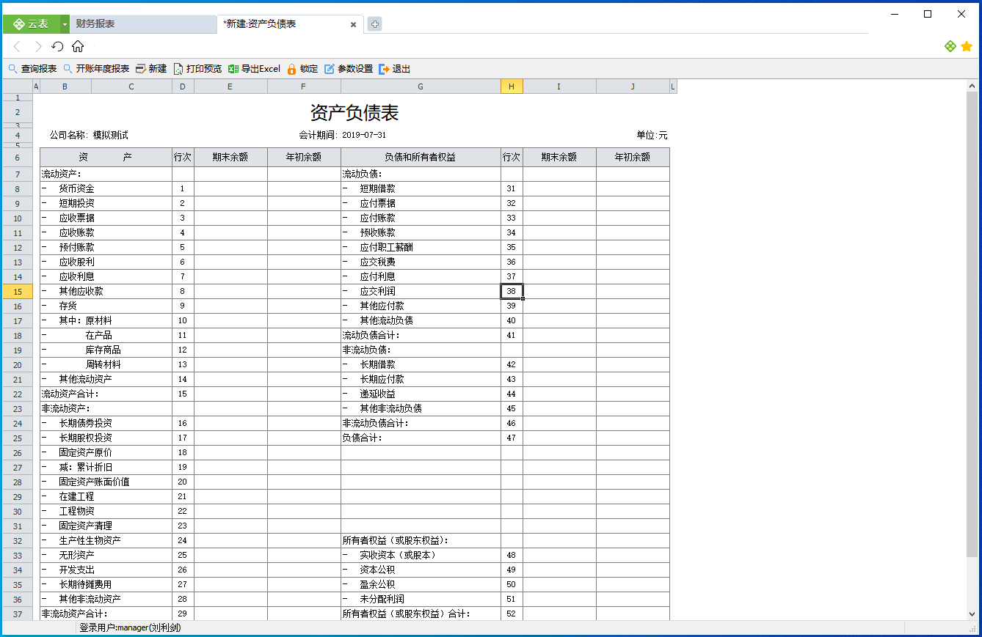The image size is (982, 637).
Task: Click the home icon
Action: (78, 46)
